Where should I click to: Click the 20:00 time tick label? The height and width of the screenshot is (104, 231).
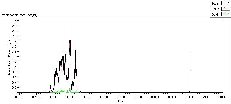(189, 97)
